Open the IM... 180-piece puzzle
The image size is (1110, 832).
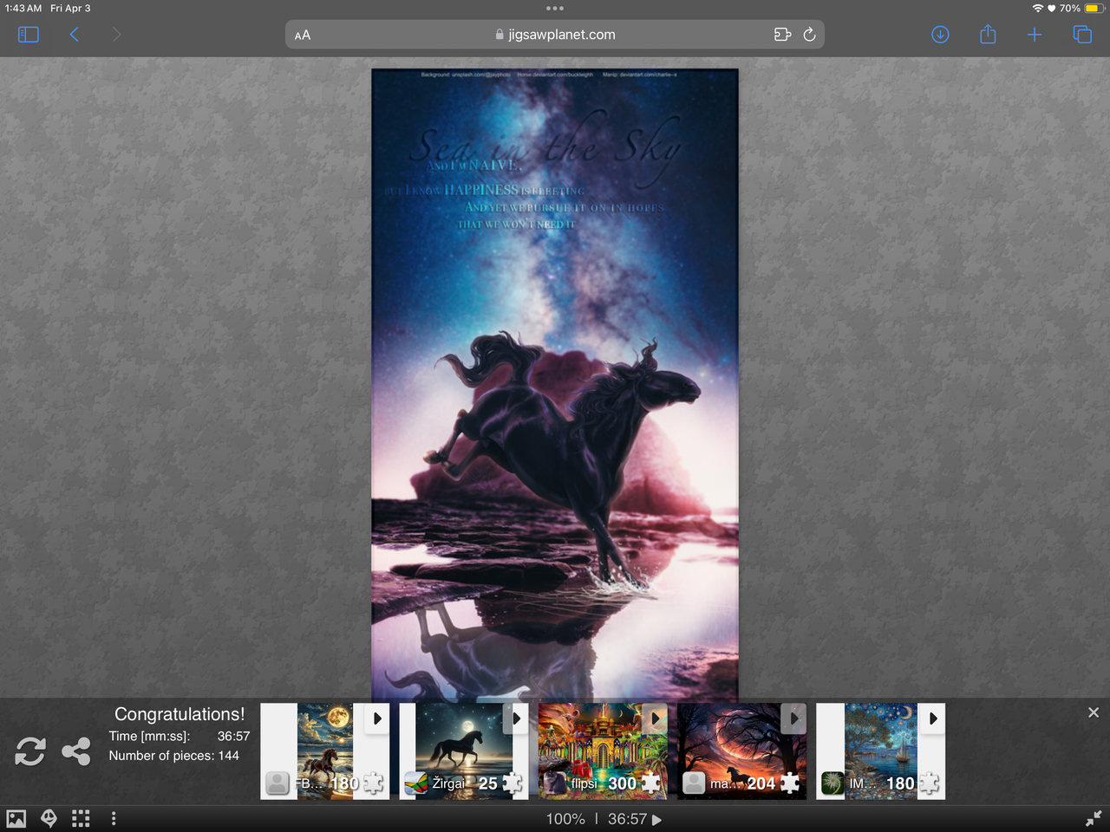(880, 751)
